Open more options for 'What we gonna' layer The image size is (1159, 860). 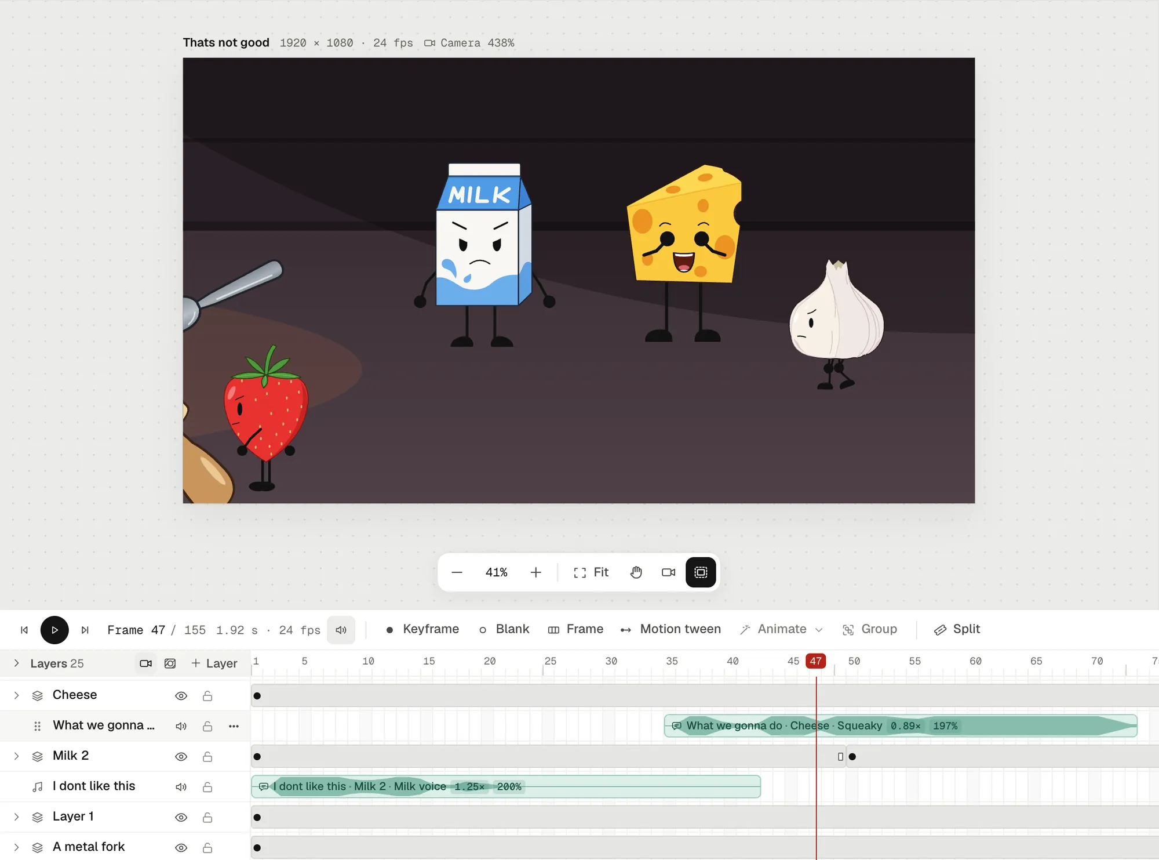[x=234, y=726]
